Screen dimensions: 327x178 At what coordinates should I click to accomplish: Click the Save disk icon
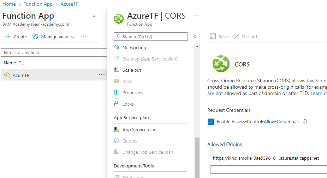[213, 37]
